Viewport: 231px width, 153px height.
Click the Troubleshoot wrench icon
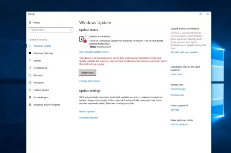tap(30, 68)
